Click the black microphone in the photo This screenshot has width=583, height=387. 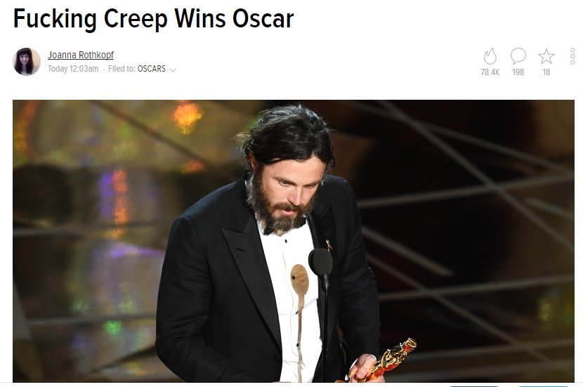coord(320,262)
